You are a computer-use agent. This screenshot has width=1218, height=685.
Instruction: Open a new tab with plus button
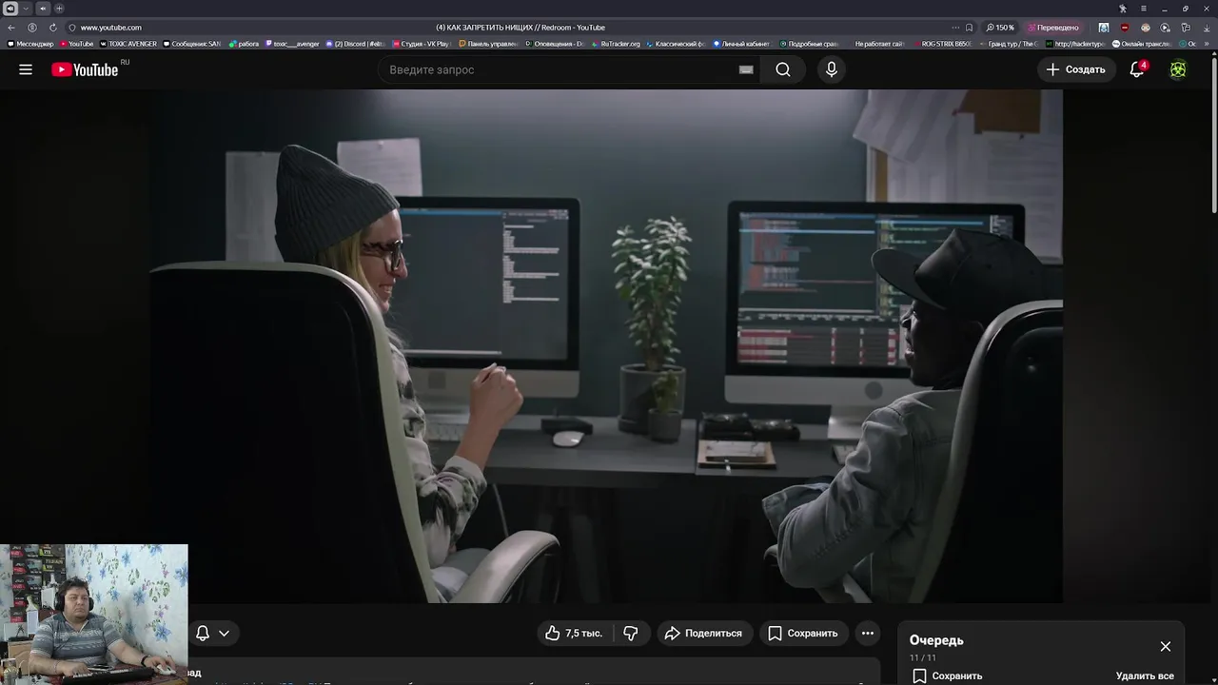point(59,9)
